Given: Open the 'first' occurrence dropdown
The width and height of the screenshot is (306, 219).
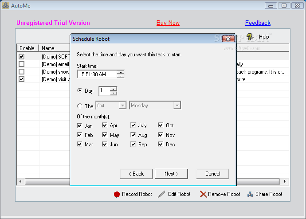Looking at the screenshot, I should pyautogui.click(x=122, y=106).
